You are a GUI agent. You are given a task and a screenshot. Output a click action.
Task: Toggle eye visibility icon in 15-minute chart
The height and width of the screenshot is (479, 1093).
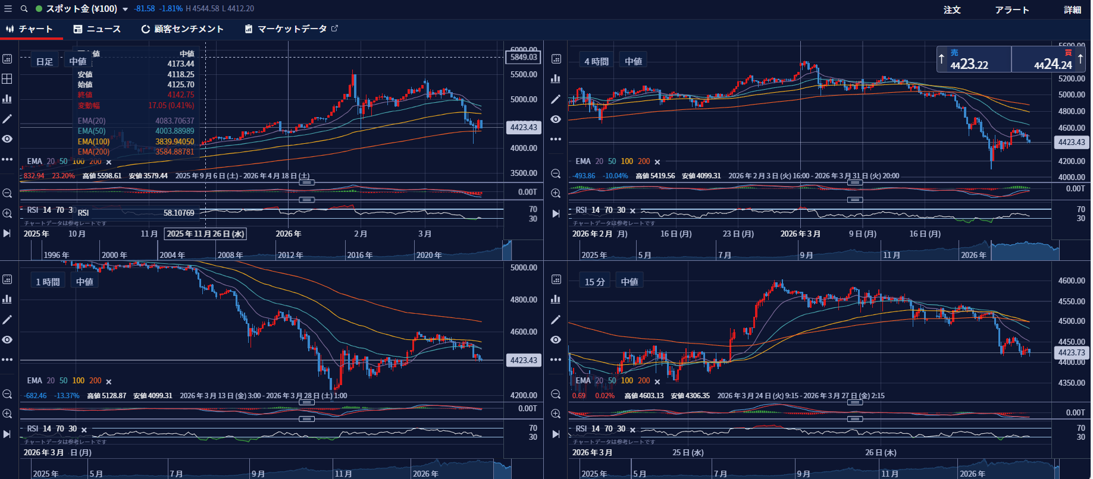(x=556, y=340)
